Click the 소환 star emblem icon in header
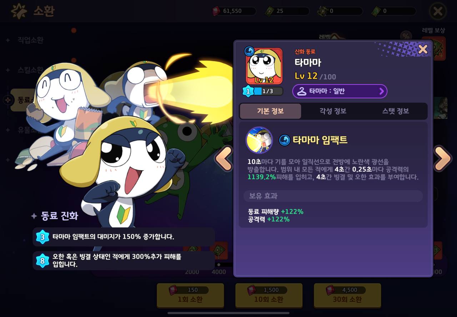457x317 pixels. coord(19,11)
